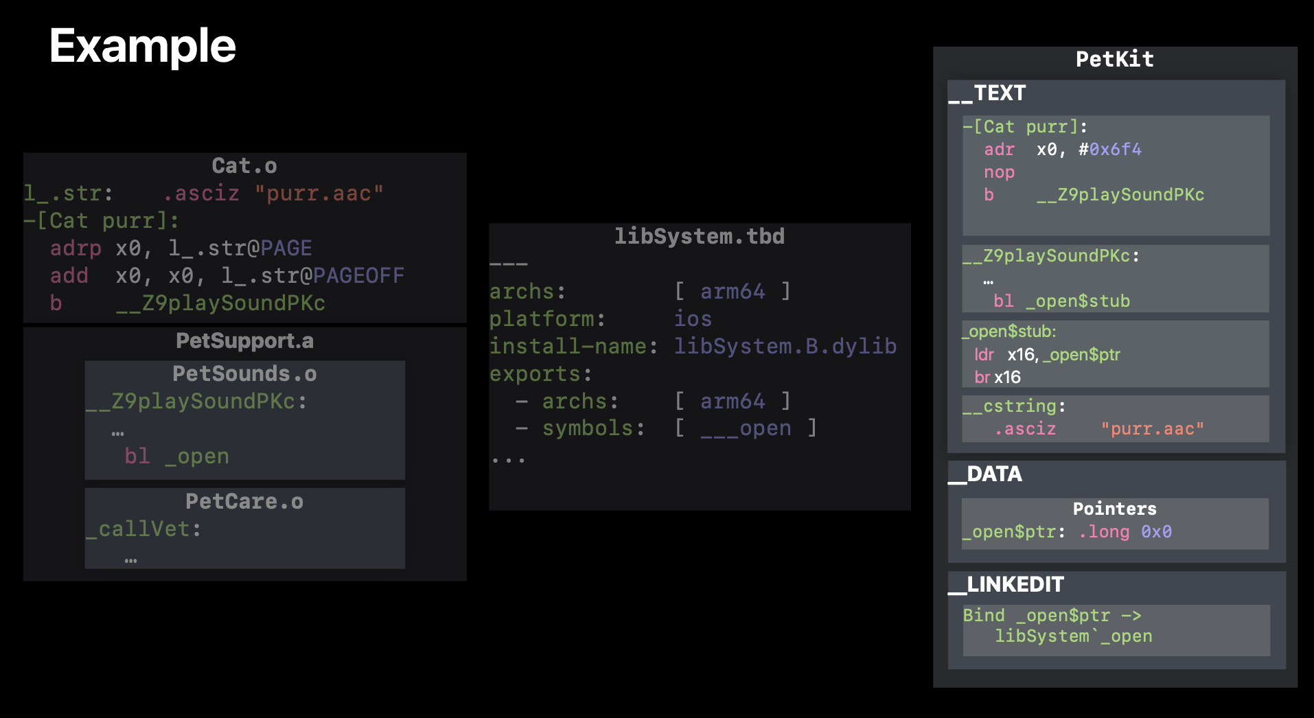
Task: Select the 'PetKit' heading
Action: (x=1115, y=59)
